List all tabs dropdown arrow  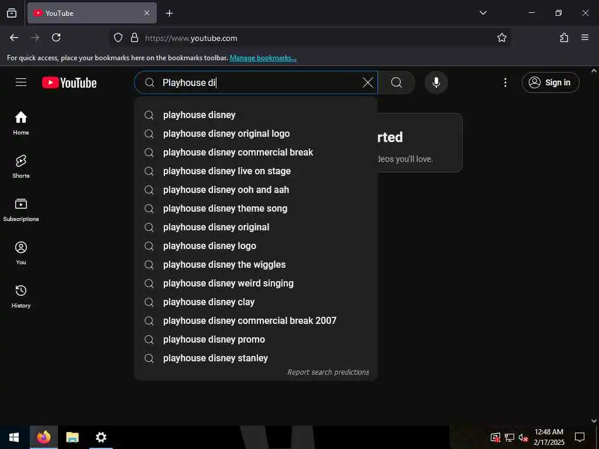(483, 13)
